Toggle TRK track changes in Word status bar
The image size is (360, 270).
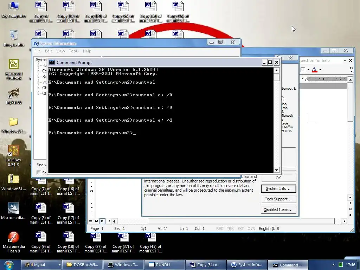[230, 229]
